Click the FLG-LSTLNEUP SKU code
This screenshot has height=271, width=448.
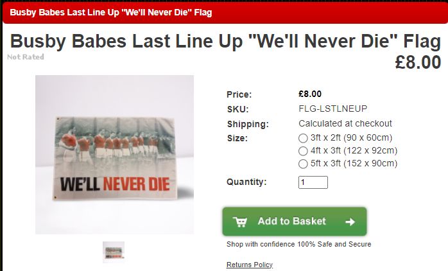(x=333, y=109)
